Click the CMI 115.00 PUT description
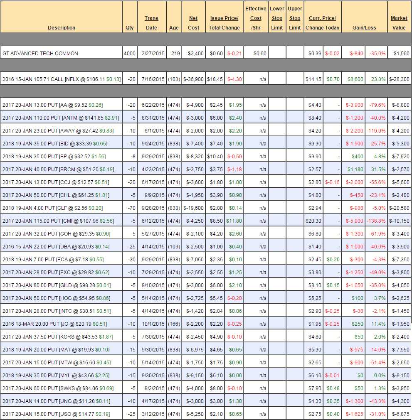The height and width of the screenshot is (420, 412). 56,221
